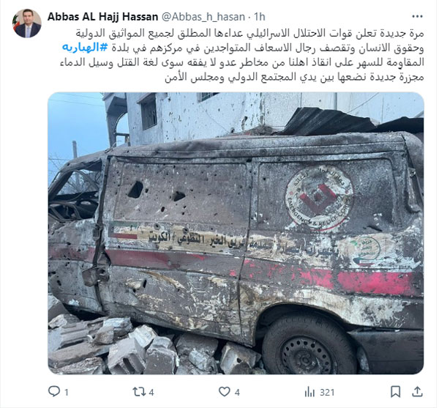Repost this tweet via the retweet icon

139,391
